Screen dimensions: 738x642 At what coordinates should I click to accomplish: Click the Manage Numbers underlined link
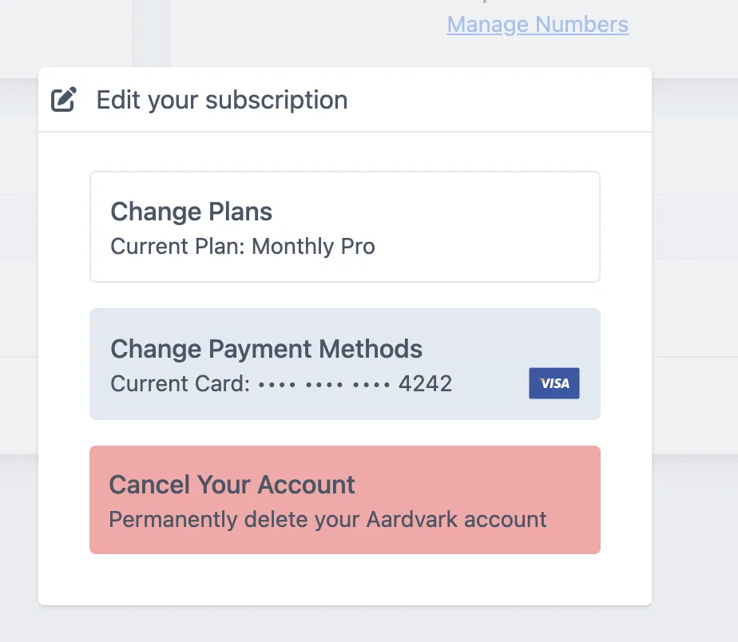point(537,24)
